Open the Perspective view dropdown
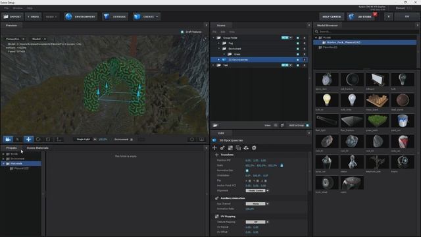This screenshot has height=237, width=421. 14,39
